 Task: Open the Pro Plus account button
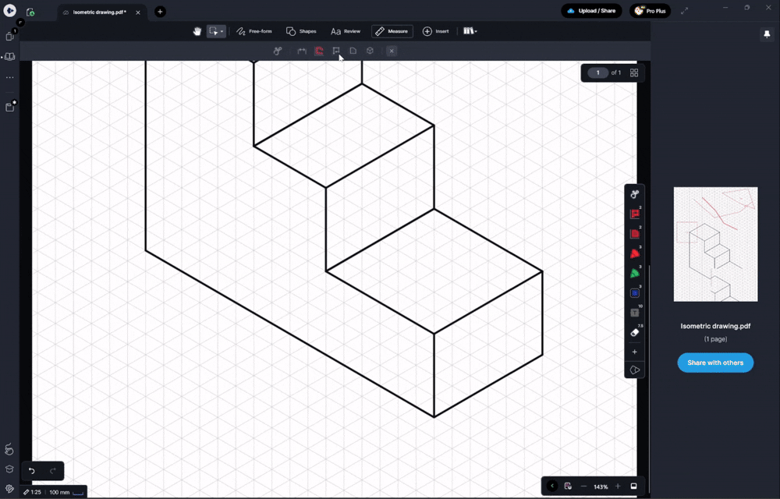[x=651, y=11]
